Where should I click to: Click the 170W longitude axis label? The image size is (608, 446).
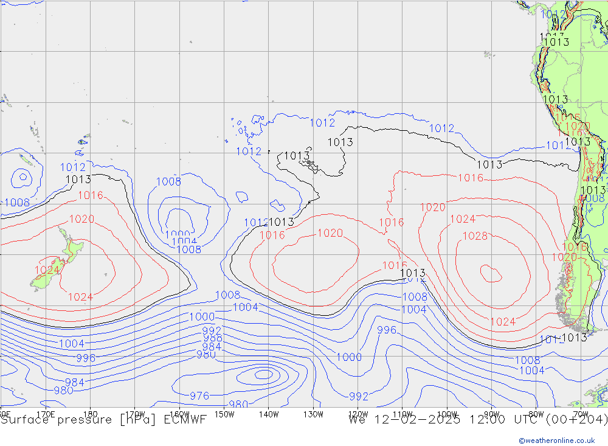[x=136, y=414]
